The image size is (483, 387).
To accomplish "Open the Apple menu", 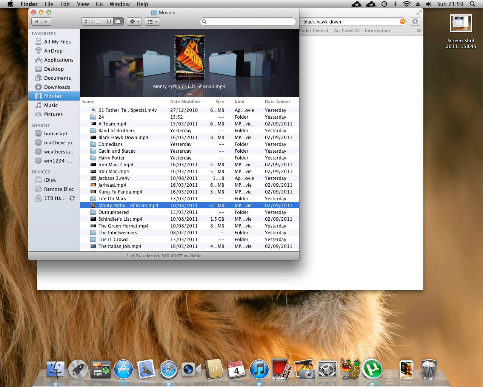I will coord(10,4).
